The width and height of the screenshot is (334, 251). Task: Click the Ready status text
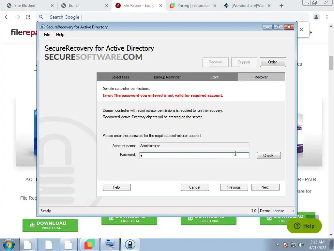(46, 211)
